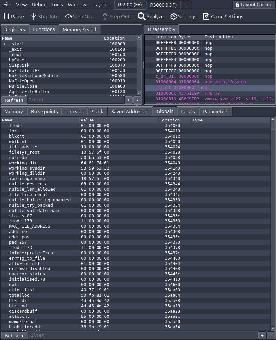Select the SwapDisk function row
Image resolution: width=276 pixels, height=340 pixels.
[x=69, y=65]
